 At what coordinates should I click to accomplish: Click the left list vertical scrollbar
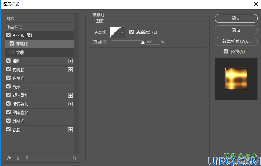coord(77,84)
